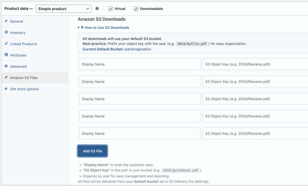Screen dimensions: 308x186
Task: Open the Linked Products tab
Action: point(23,44)
